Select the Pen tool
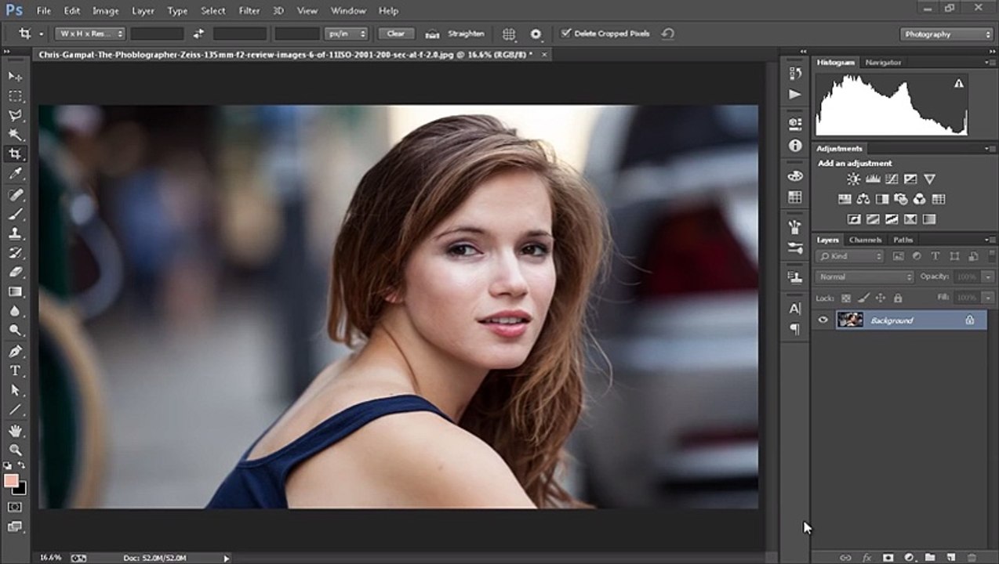 [x=15, y=351]
